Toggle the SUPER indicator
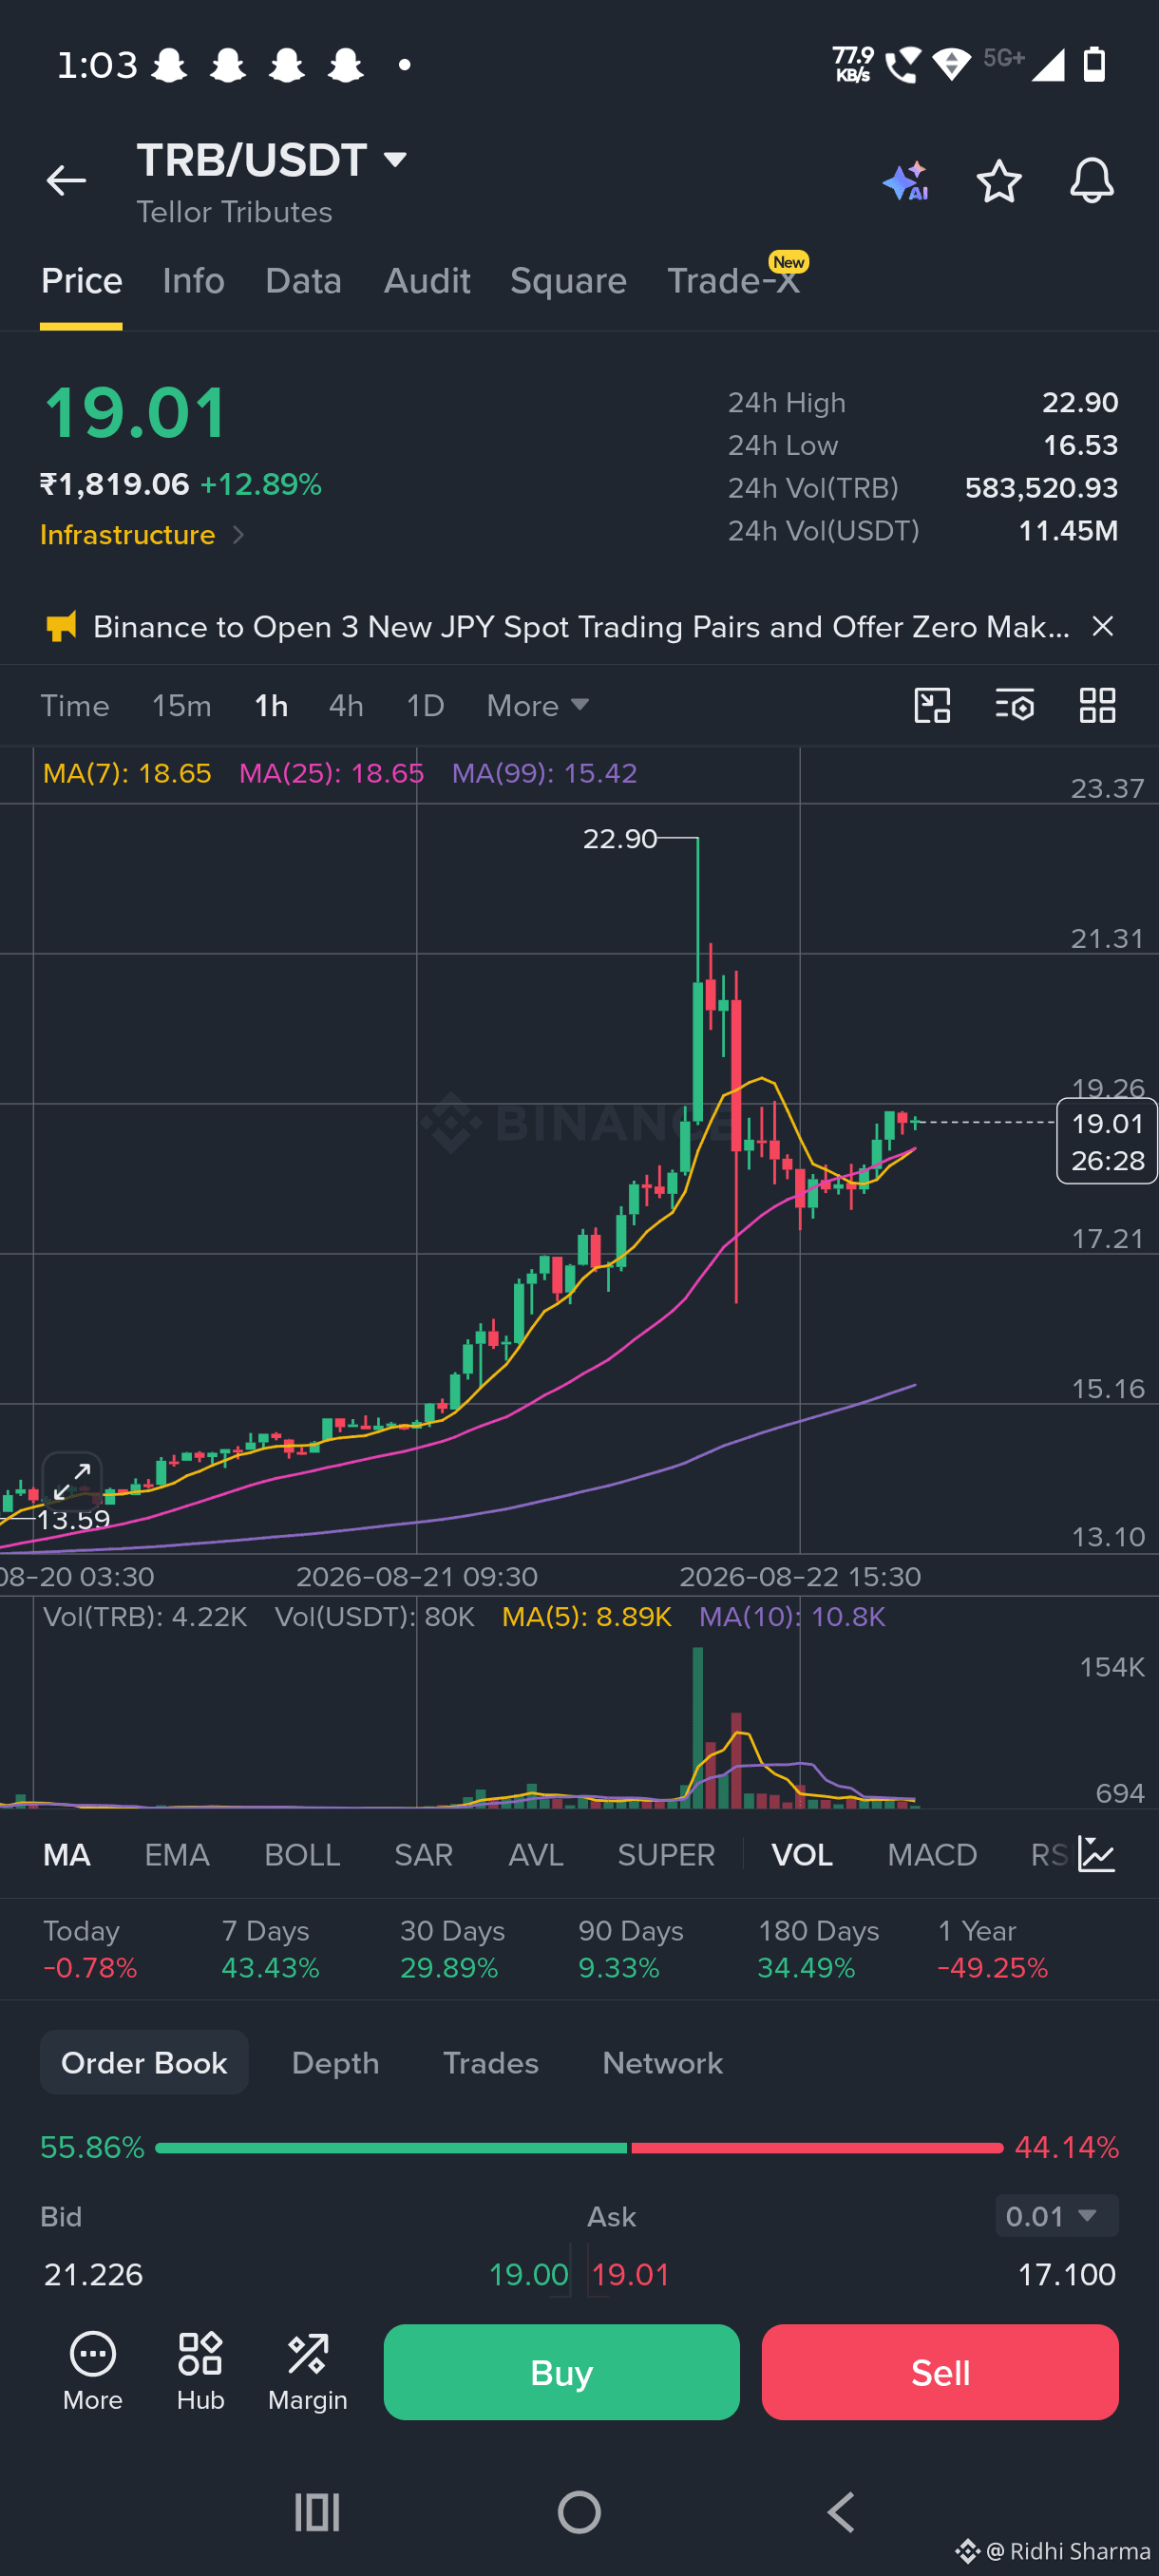Screen dimensions: 1159x2576 pos(666,1855)
